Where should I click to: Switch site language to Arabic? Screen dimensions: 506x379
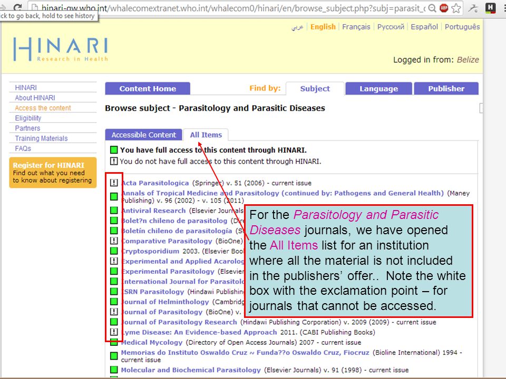(x=297, y=27)
